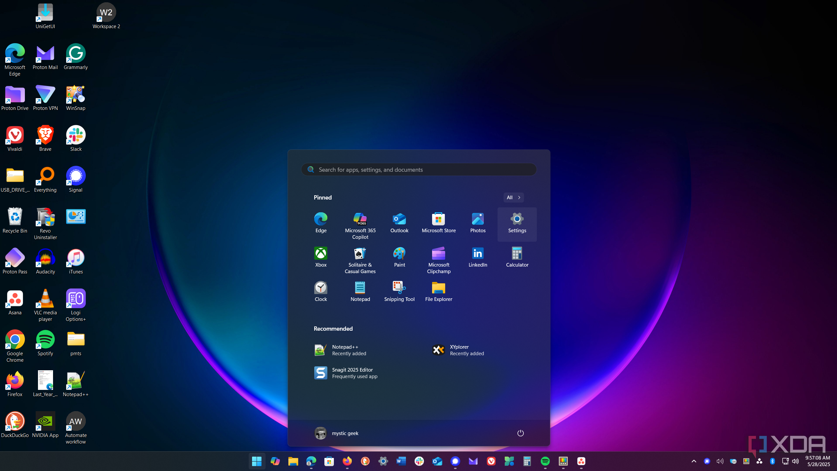Screen dimensions: 837x471
Task: Open Microsoft Store pinned app
Action: coord(438,223)
